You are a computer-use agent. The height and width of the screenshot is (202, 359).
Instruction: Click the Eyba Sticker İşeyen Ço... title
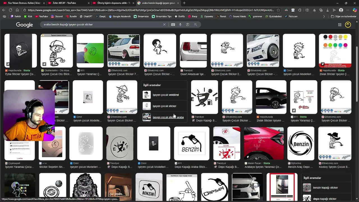click(x=20, y=74)
